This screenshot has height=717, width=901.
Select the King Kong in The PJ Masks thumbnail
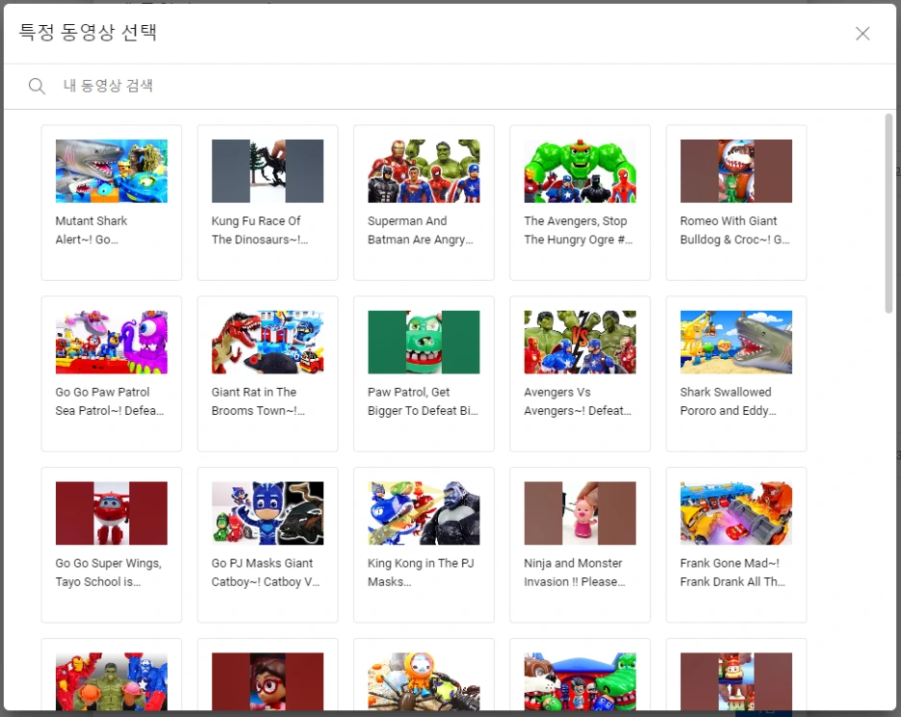(x=425, y=513)
